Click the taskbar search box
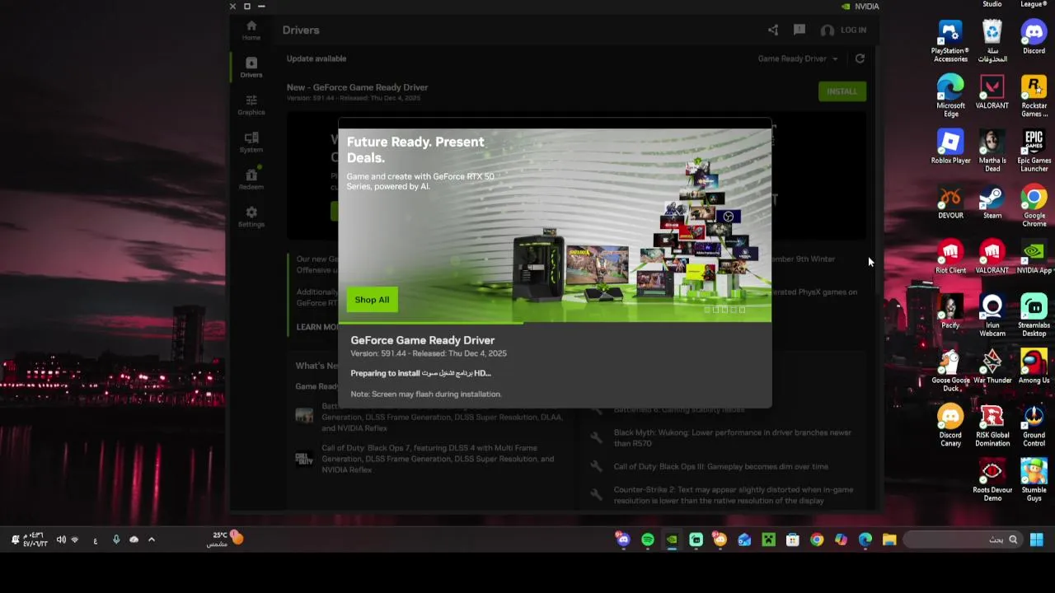The image size is (1055, 593). [x=962, y=539]
